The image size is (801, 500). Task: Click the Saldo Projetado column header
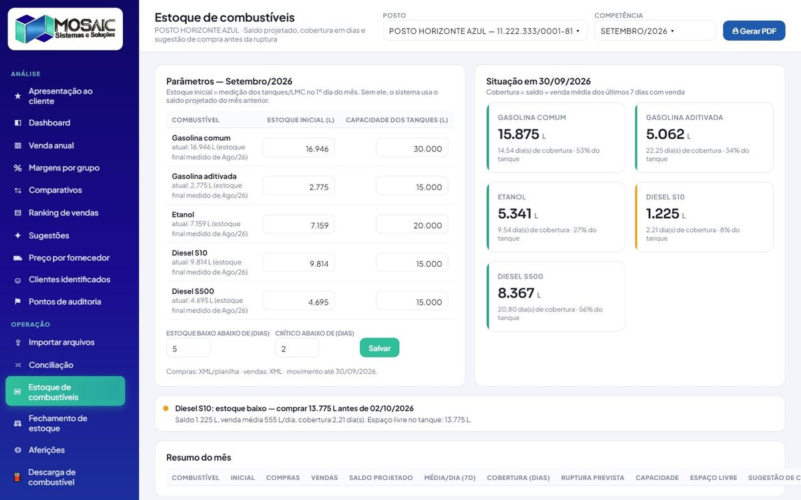pos(381,477)
